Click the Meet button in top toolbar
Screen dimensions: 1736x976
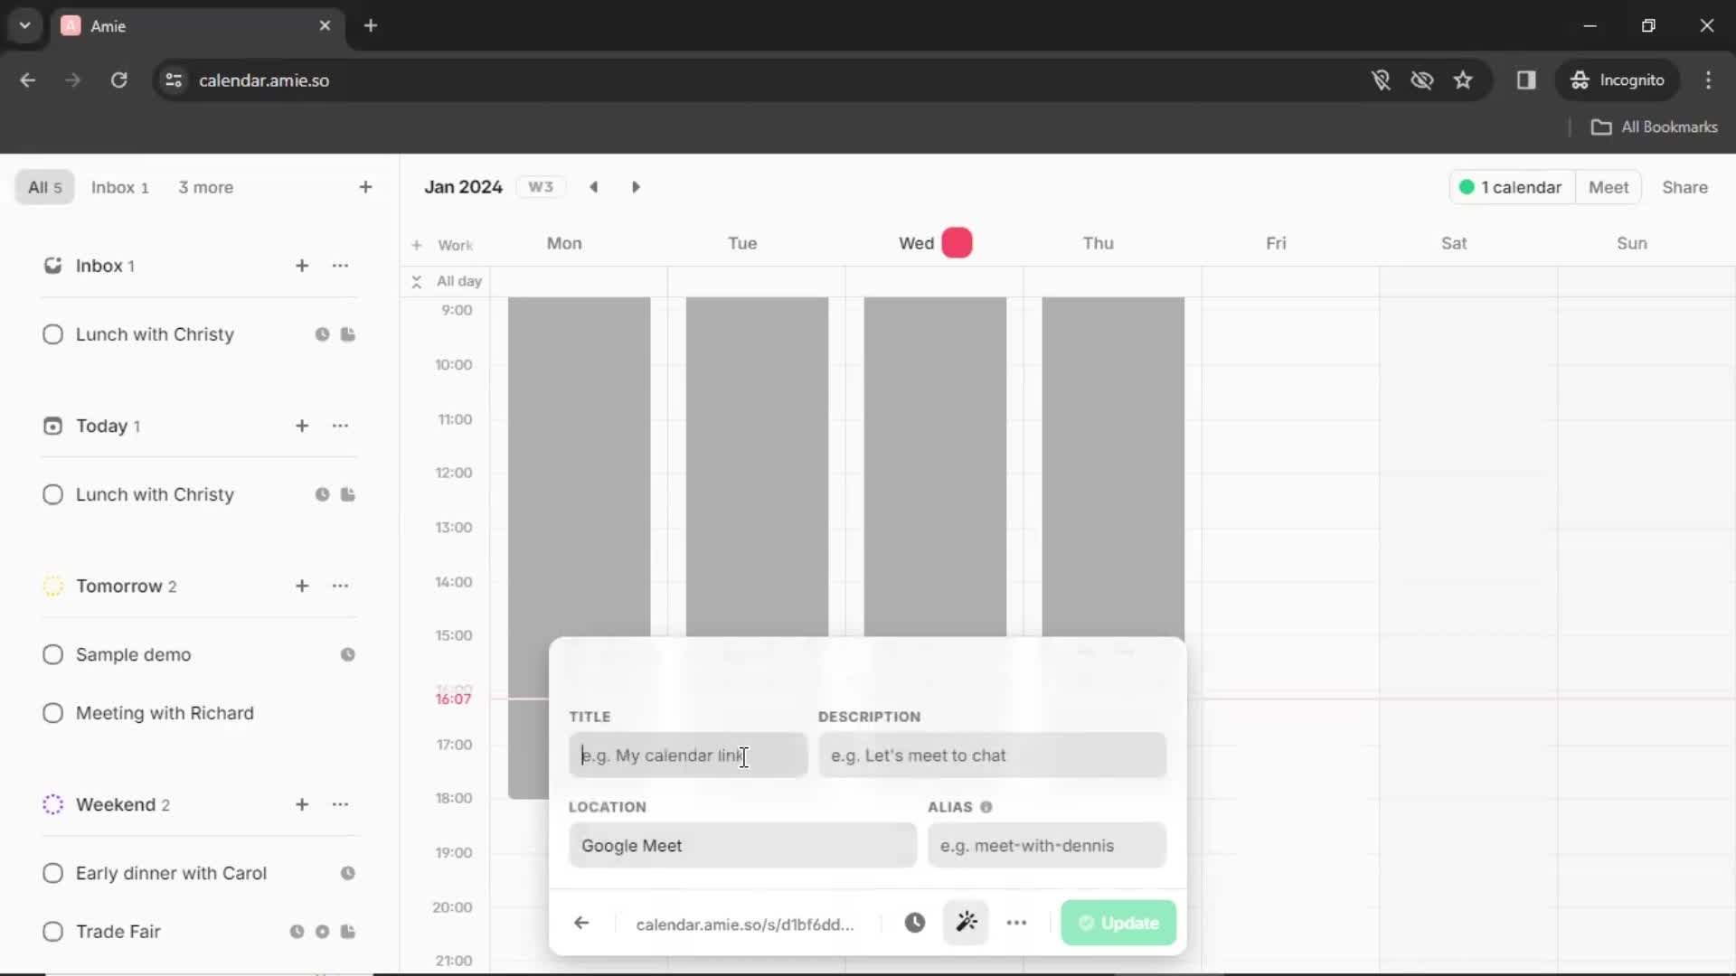pos(1609,187)
